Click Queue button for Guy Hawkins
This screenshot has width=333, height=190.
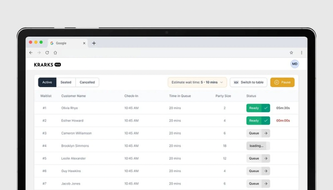click(258, 171)
